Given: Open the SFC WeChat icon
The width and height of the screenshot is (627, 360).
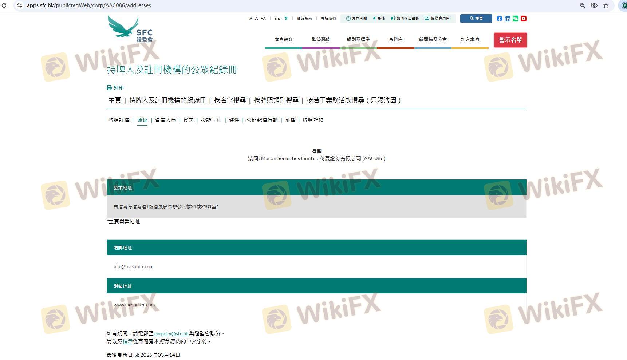Looking at the screenshot, I should (516, 19).
